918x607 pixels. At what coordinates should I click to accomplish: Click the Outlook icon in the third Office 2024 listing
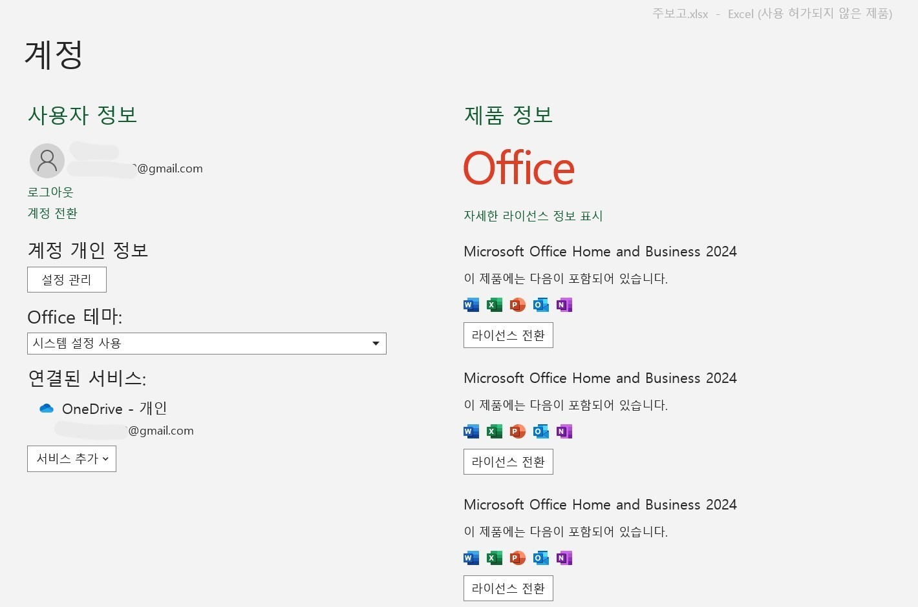pyautogui.click(x=541, y=558)
